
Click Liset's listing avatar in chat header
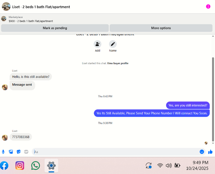point(6,6)
